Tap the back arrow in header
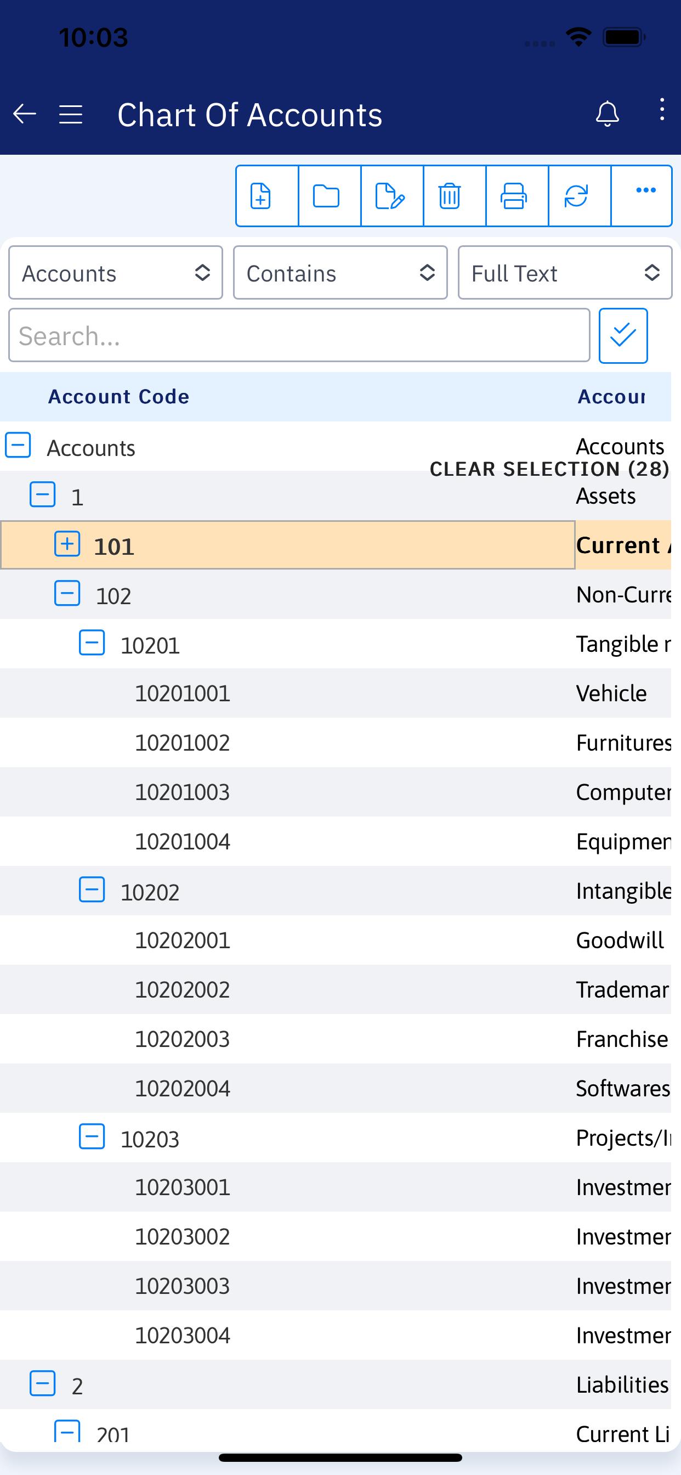 (x=25, y=114)
